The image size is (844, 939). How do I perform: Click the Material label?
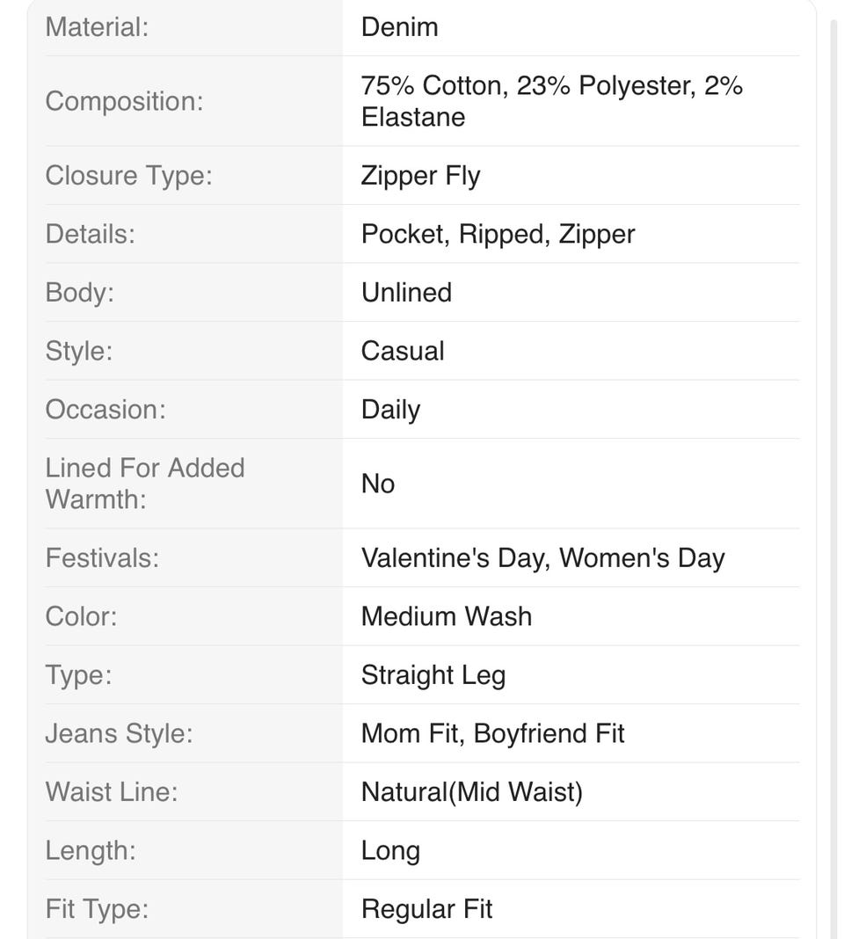tap(97, 26)
